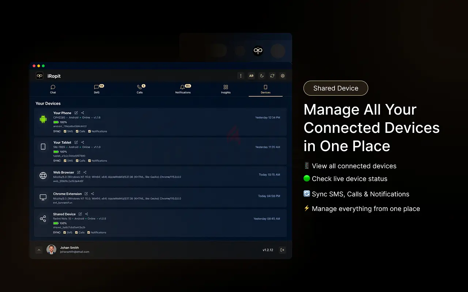Toggle dark mode moon icon
The image size is (468, 292).
tap(262, 76)
